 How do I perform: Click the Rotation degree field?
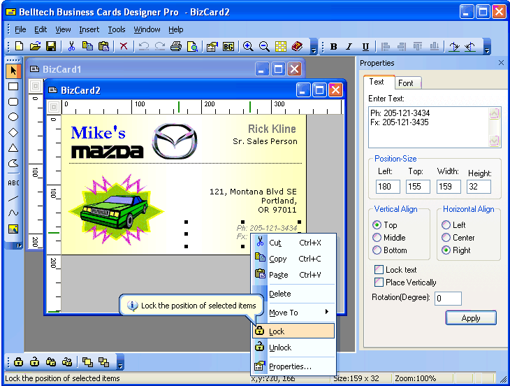[448, 299]
